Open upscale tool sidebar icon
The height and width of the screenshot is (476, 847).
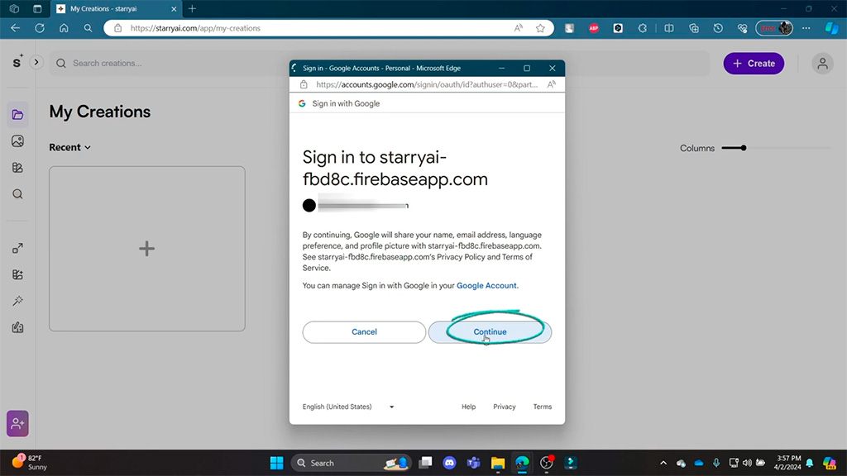(17, 248)
